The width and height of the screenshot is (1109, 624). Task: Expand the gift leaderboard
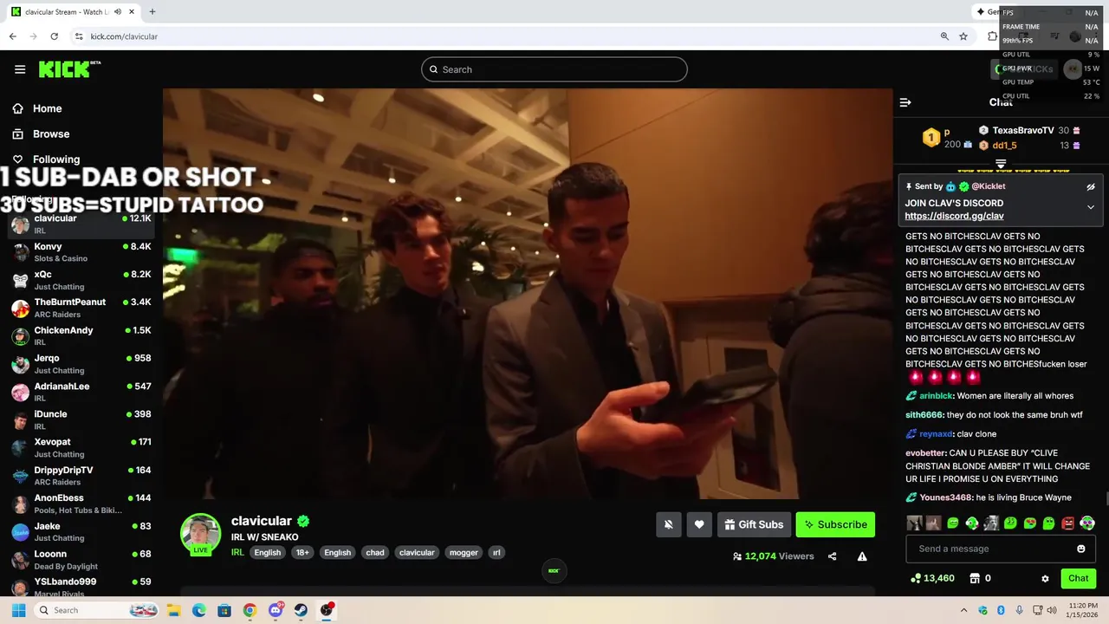1001,163
